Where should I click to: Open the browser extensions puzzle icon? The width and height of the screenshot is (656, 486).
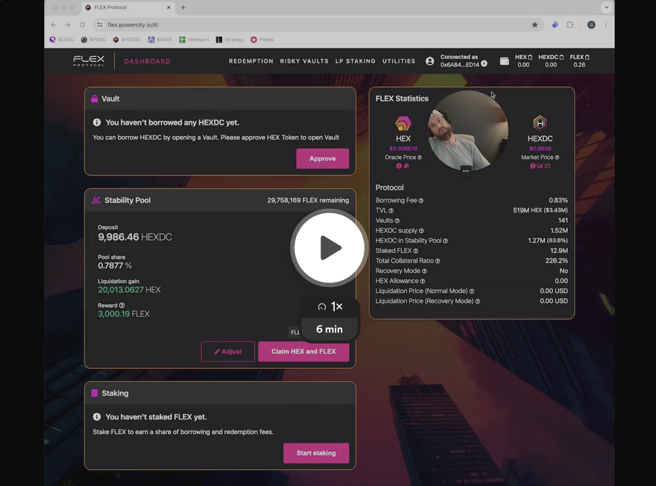pos(570,25)
